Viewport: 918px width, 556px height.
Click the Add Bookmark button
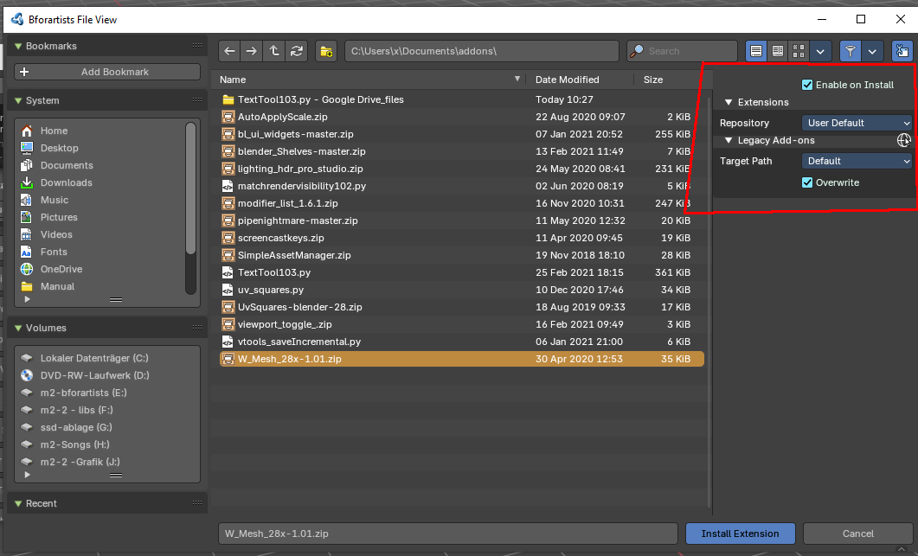[107, 72]
